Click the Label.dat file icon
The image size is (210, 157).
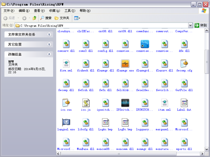click(184, 103)
